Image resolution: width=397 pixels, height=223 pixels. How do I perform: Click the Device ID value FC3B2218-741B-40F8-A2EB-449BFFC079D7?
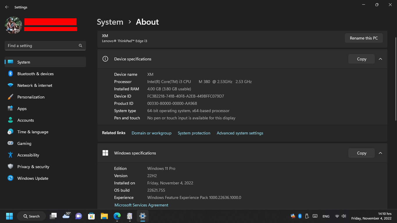click(x=186, y=96)
